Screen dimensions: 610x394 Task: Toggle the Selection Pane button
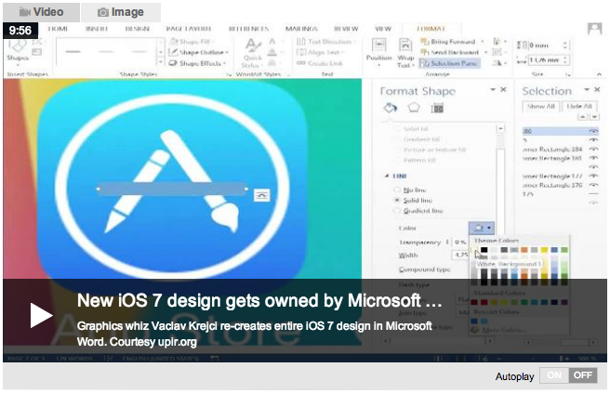pyautogui.click(x=449, y=63)
